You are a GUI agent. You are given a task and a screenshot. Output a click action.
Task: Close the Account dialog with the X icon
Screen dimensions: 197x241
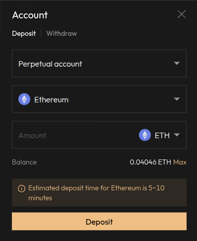182,14
